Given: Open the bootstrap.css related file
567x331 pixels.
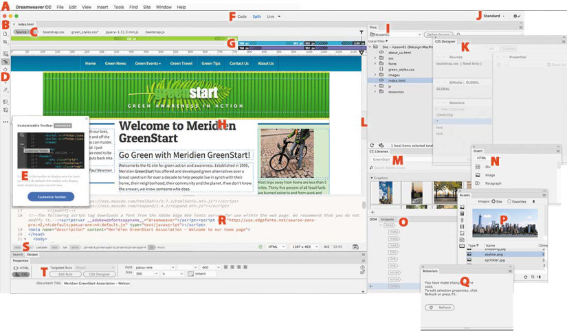Looking at the screenshot, I should click(54, 32).
